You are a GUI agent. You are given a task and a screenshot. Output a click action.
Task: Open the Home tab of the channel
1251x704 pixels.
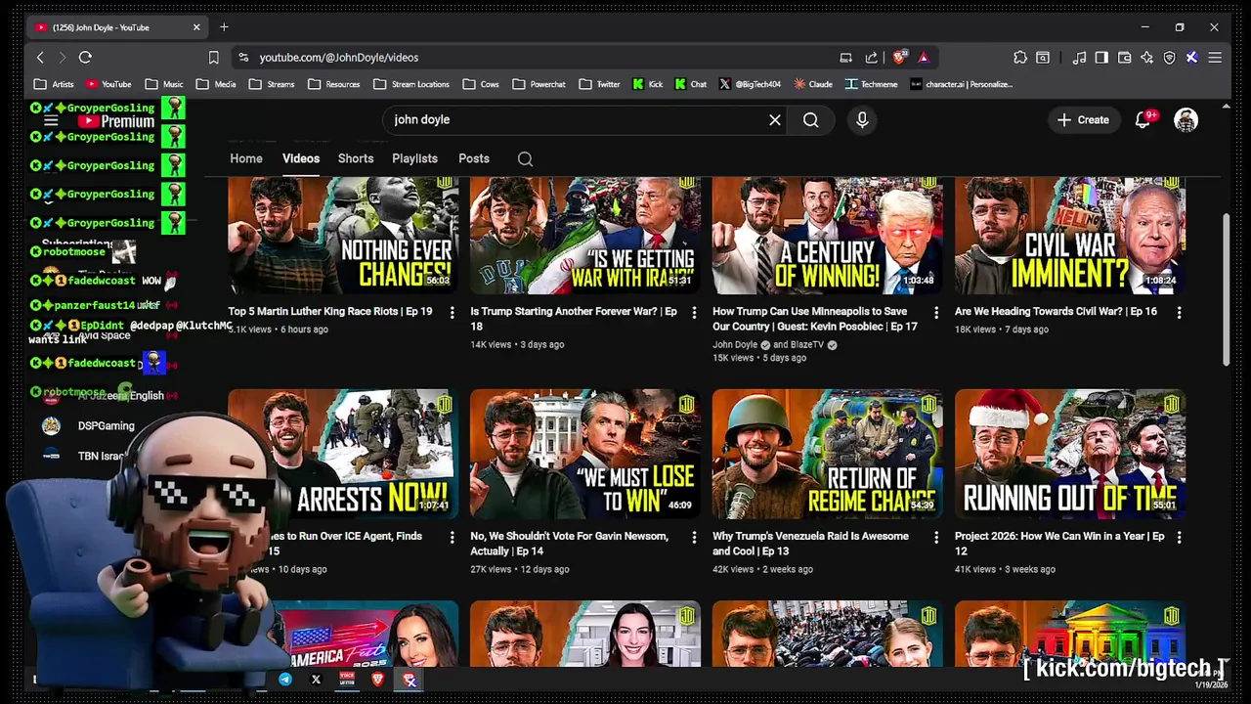tap(246, 158)
